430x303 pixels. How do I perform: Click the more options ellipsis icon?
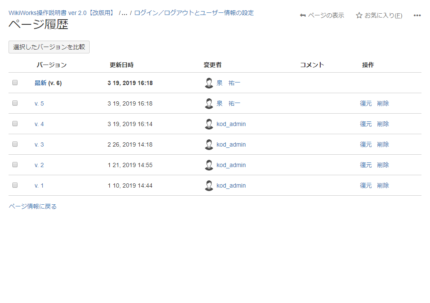417,15
